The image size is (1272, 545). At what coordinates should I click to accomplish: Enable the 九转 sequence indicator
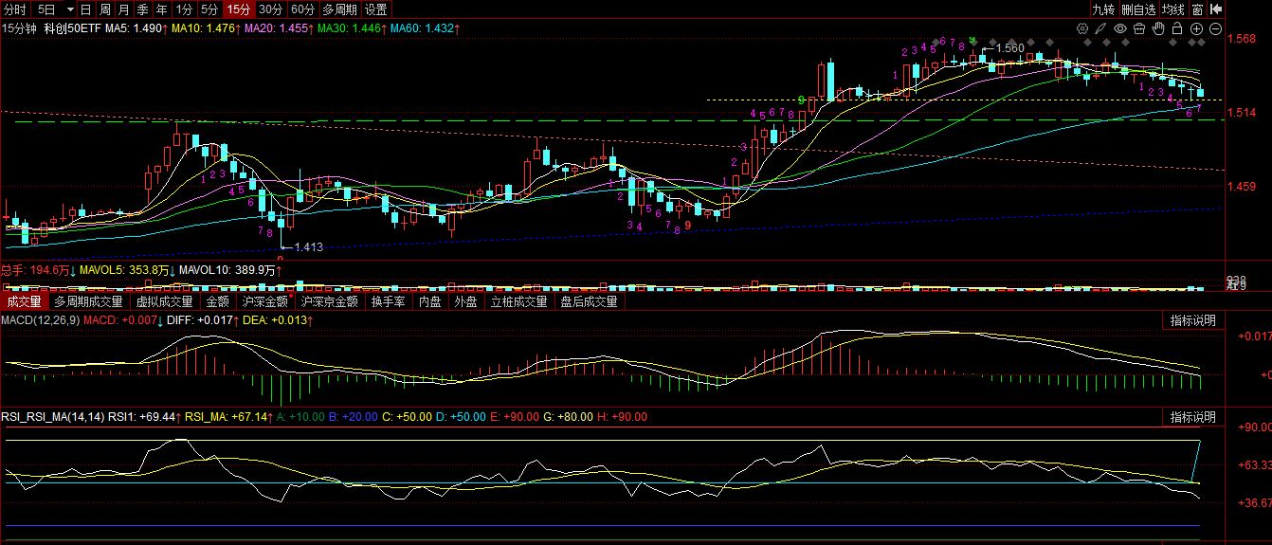click(x=1102, y=9)
